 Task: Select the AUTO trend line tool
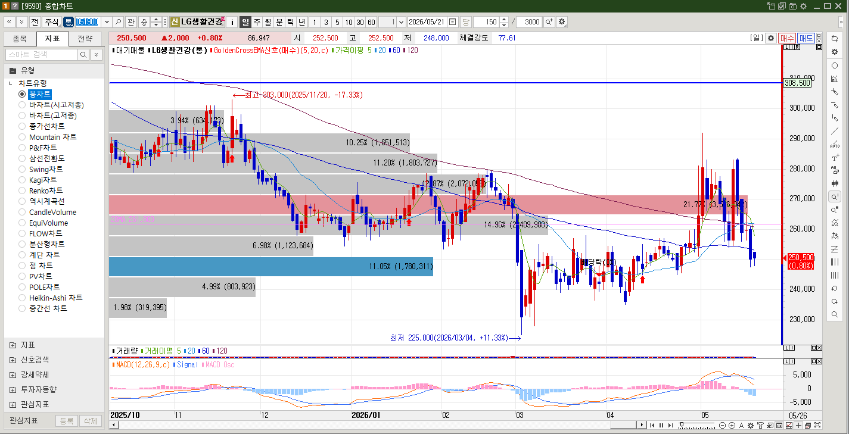pos(835,144)
